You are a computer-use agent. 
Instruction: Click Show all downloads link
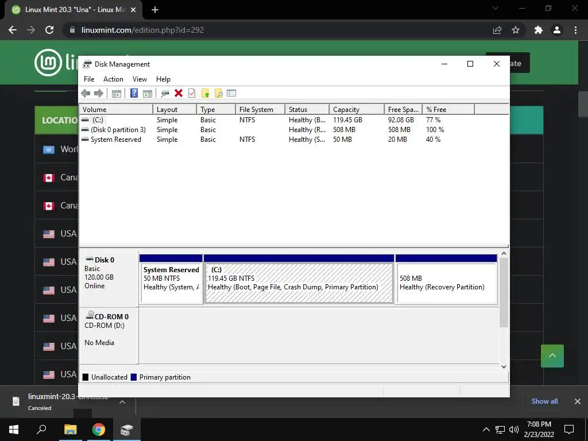click(x=544, y=401)
